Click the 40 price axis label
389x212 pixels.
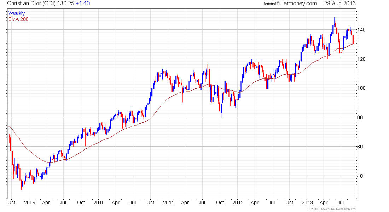pyautogui.click(x=360, y=176)
